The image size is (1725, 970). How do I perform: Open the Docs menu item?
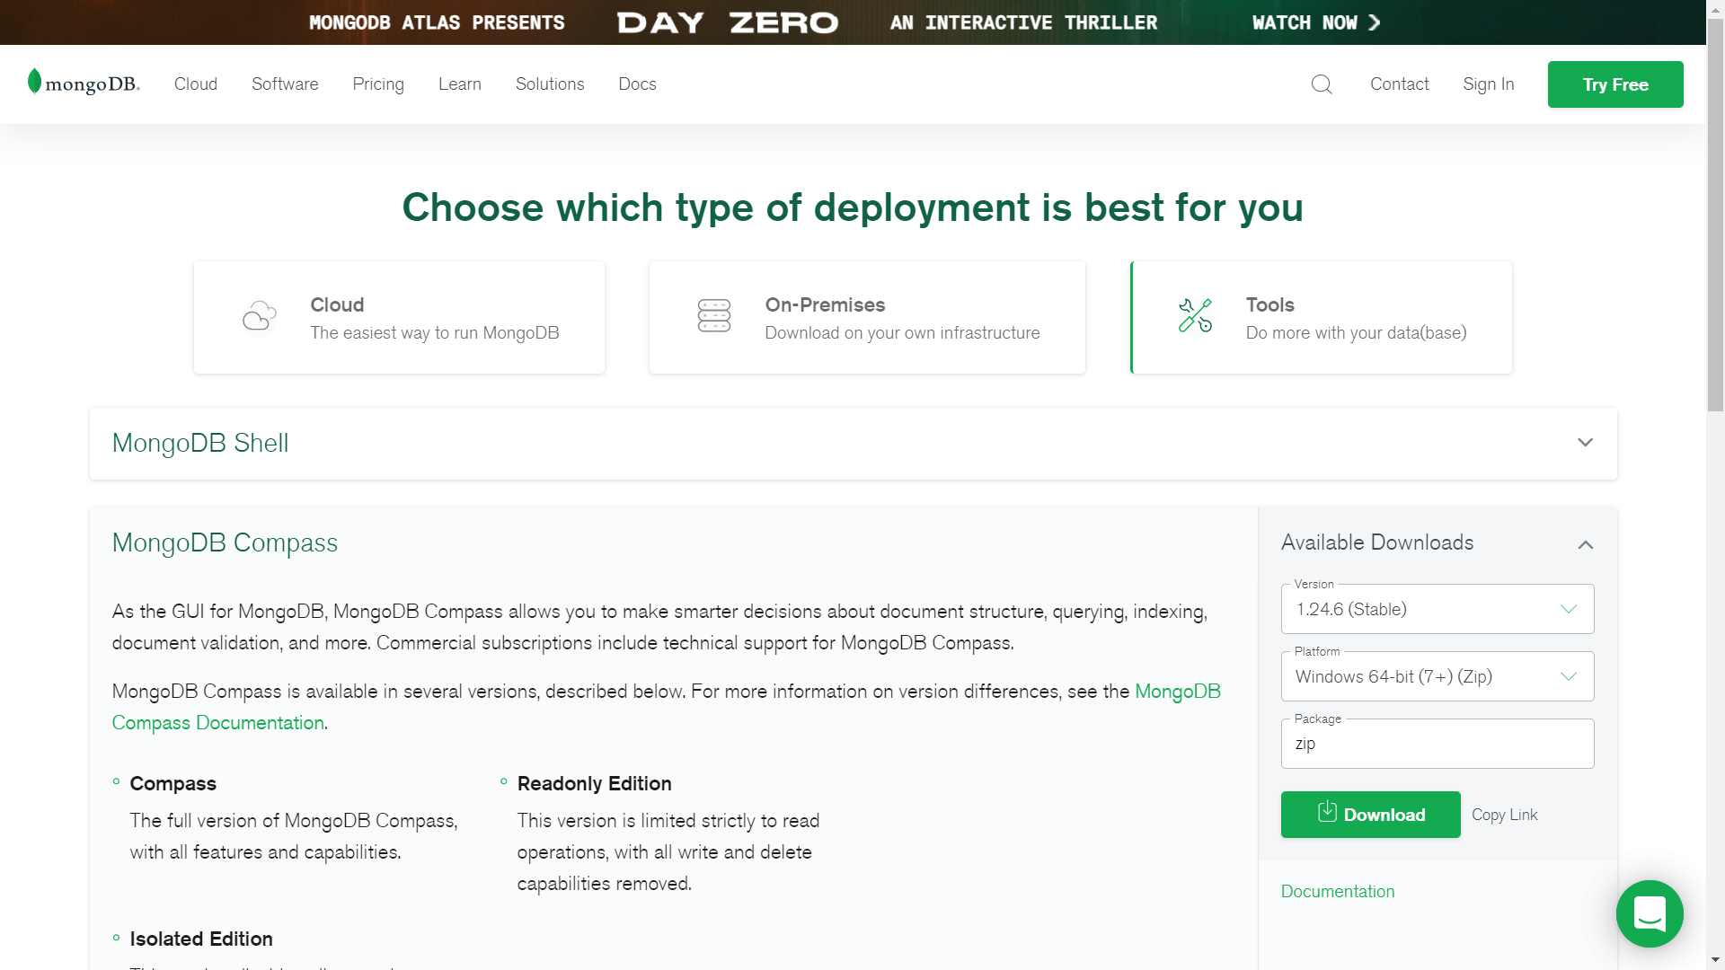pos(637,84)
